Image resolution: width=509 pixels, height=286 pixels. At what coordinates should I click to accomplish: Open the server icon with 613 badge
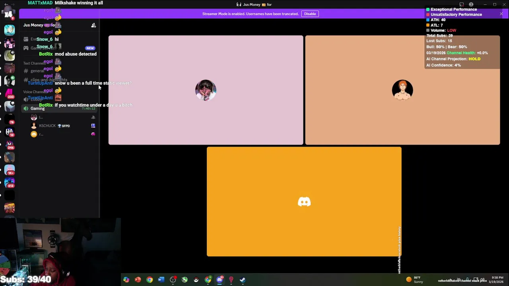click(10, 182)
